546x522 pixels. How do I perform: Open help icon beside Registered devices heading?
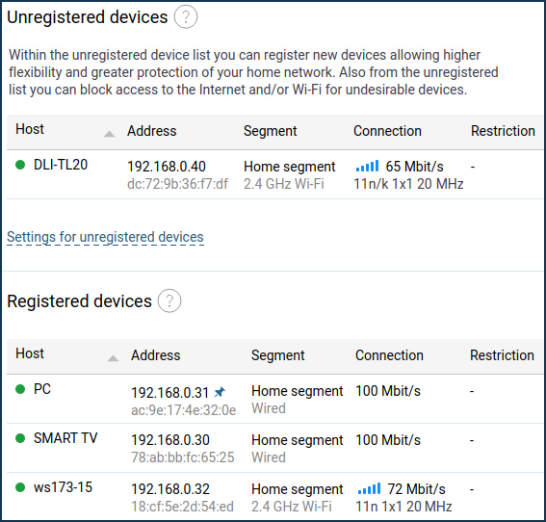pos(169,300)
